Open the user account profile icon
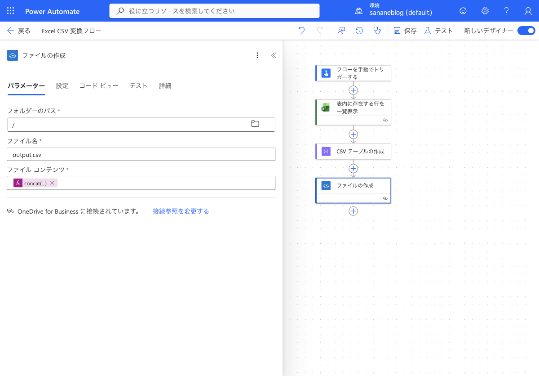This screenshot has height=376, width=539. 528,11
